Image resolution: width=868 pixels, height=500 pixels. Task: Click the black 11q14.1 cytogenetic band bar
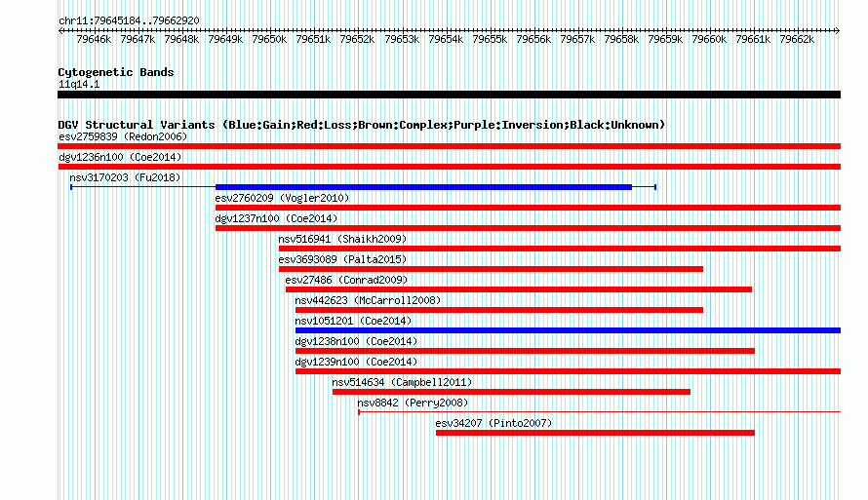click(x=449, y=95)
